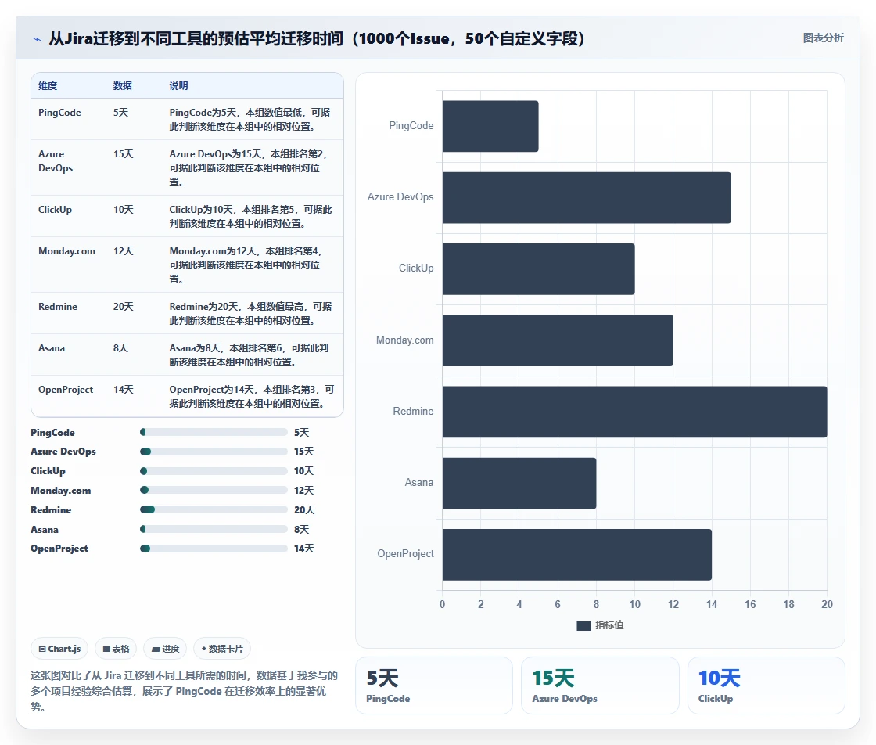Click the 指标值 legend color box
Viewport: 876px width, 745px height.
(583, 626)
